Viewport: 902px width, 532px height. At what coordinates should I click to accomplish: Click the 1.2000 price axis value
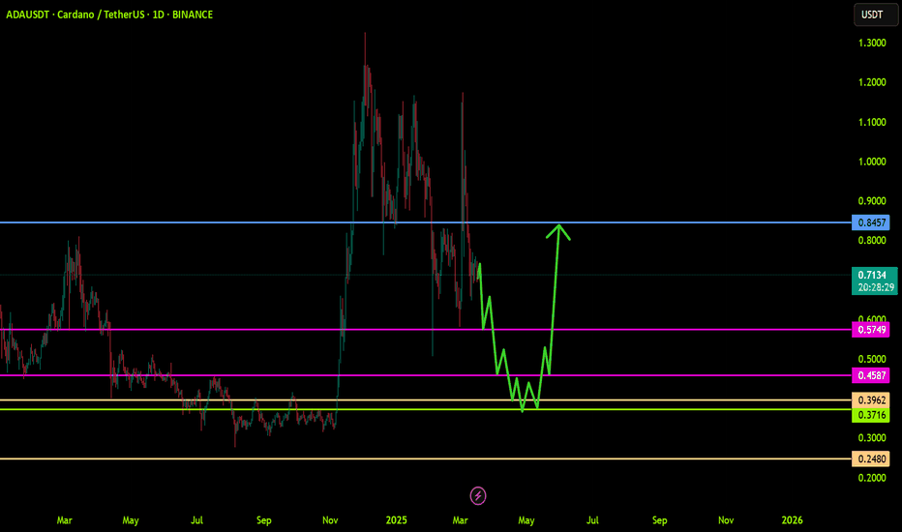[872, 82]
